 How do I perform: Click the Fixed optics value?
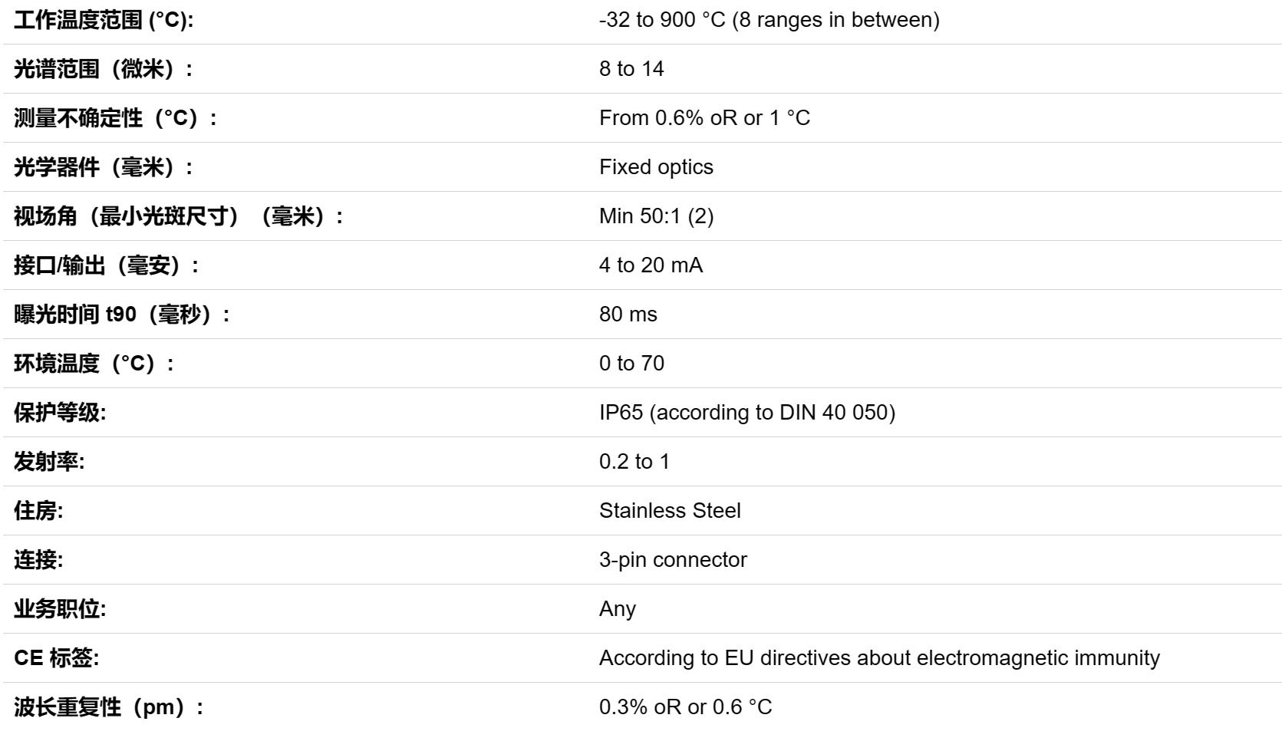pyautogui.click(x=656, y=167)
